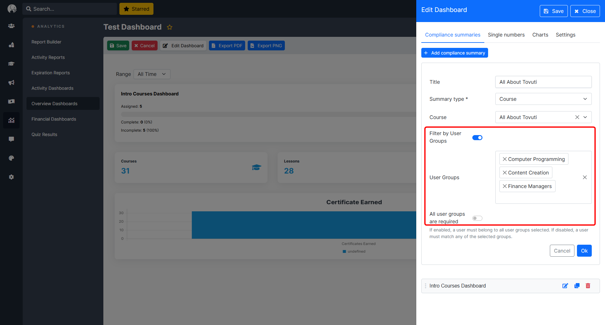
Task: Expand the Summary type dropdown
Action: (x=543, y=99)
